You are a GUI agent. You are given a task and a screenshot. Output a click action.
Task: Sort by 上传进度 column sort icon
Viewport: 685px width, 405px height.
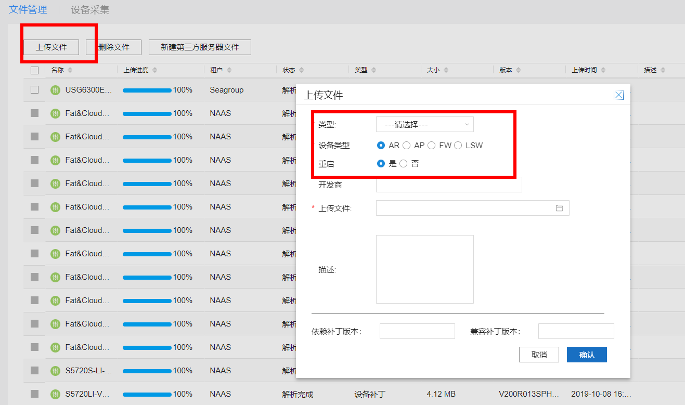pos(154,70)
